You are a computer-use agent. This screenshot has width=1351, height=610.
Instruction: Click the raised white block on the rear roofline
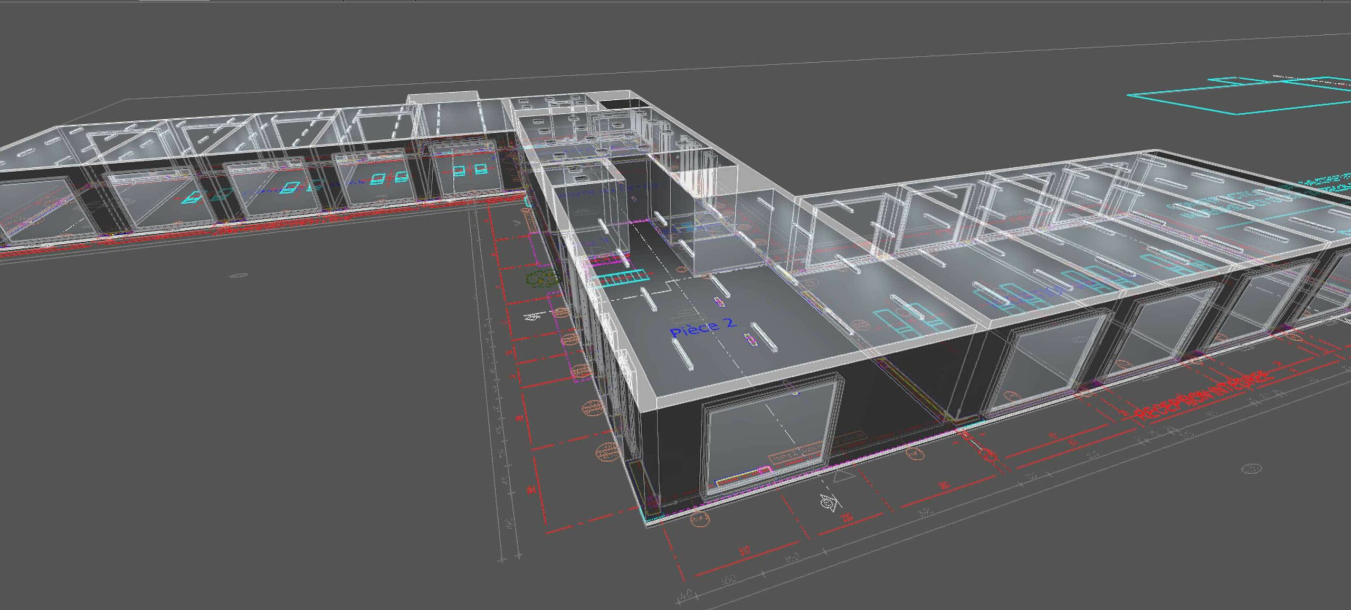[442, 98]
